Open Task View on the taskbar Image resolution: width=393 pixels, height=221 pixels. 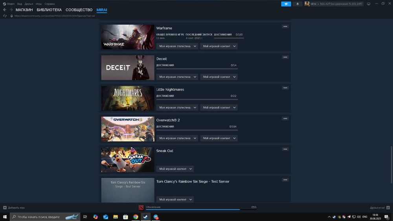click(x=85, y=217)
